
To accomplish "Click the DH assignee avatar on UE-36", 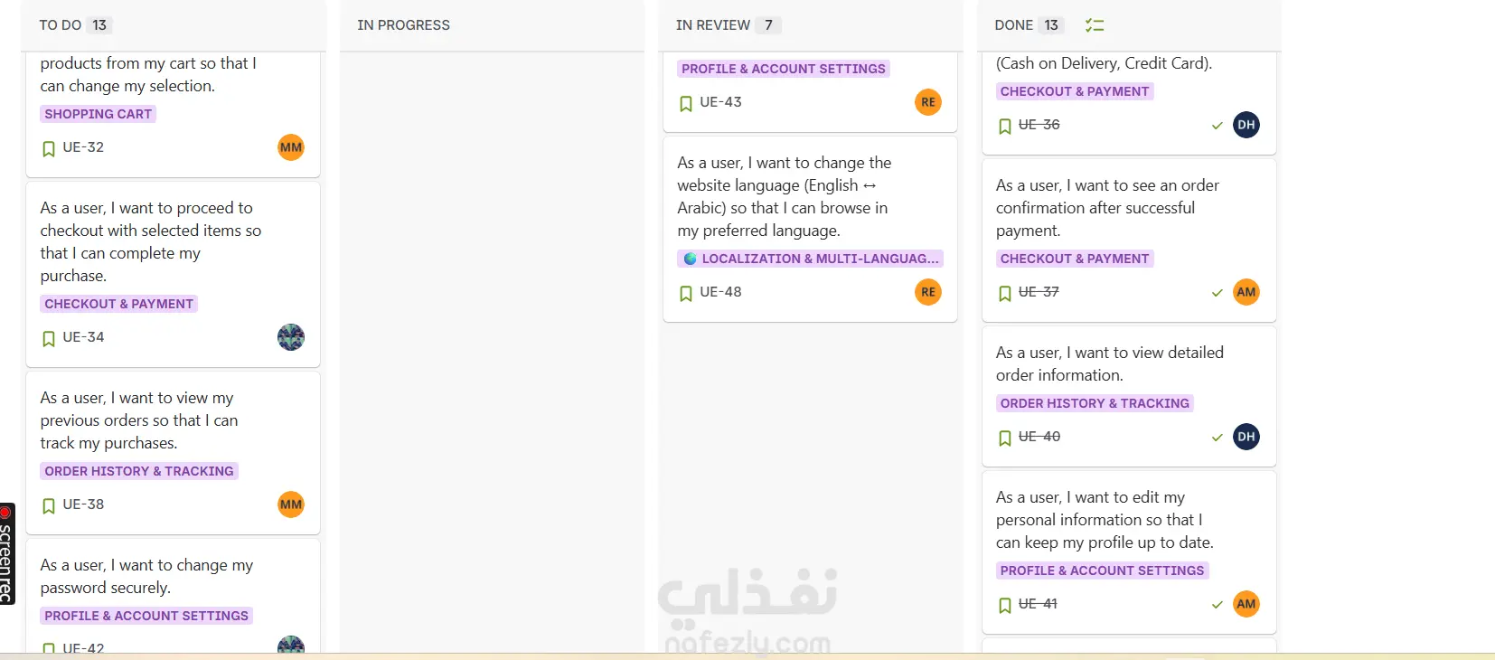I will coord(1246,125).
